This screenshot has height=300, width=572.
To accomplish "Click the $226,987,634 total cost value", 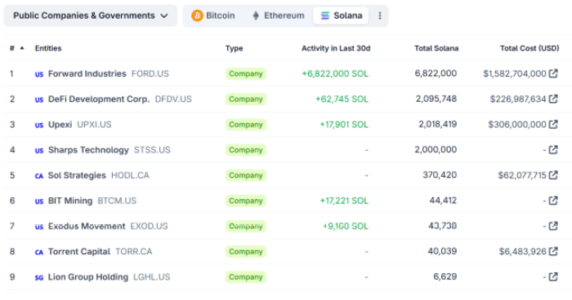I will coord(518,99).
